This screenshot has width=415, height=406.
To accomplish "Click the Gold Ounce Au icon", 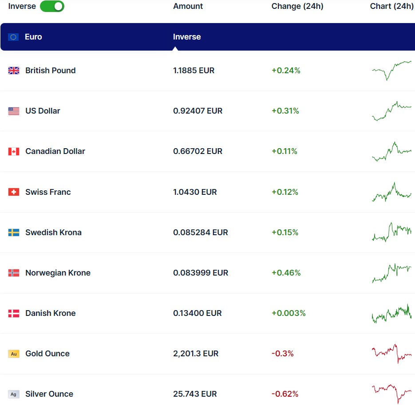I will point(14,354).
